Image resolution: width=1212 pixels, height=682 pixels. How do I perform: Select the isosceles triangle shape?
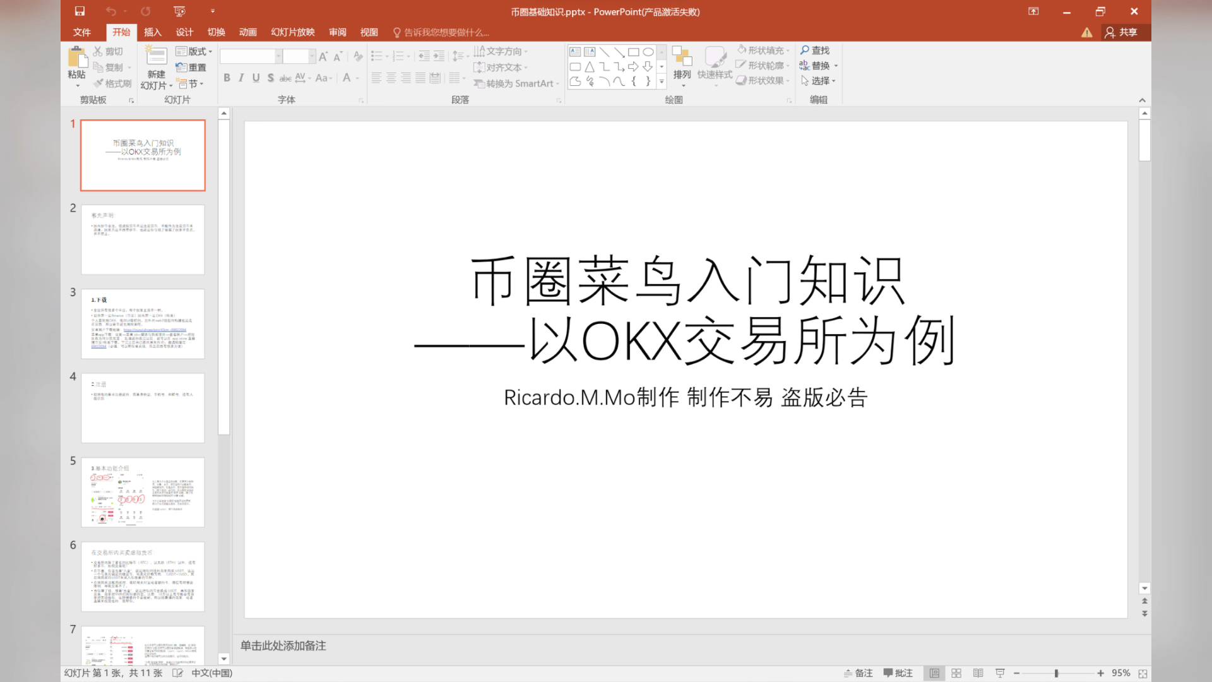pyautogui.click(x=590, y=66)
